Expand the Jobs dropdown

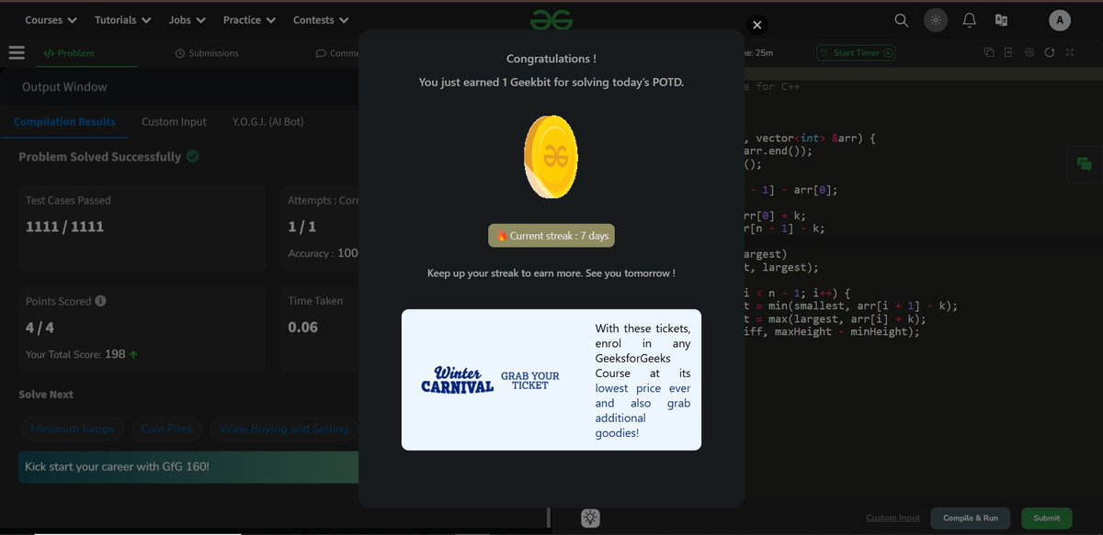pyautogui.click(x=187, y=20)
